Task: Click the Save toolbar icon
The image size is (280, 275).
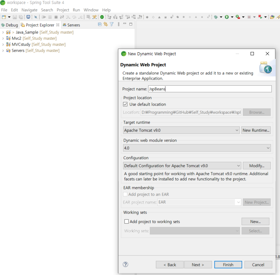Action: 15,17
